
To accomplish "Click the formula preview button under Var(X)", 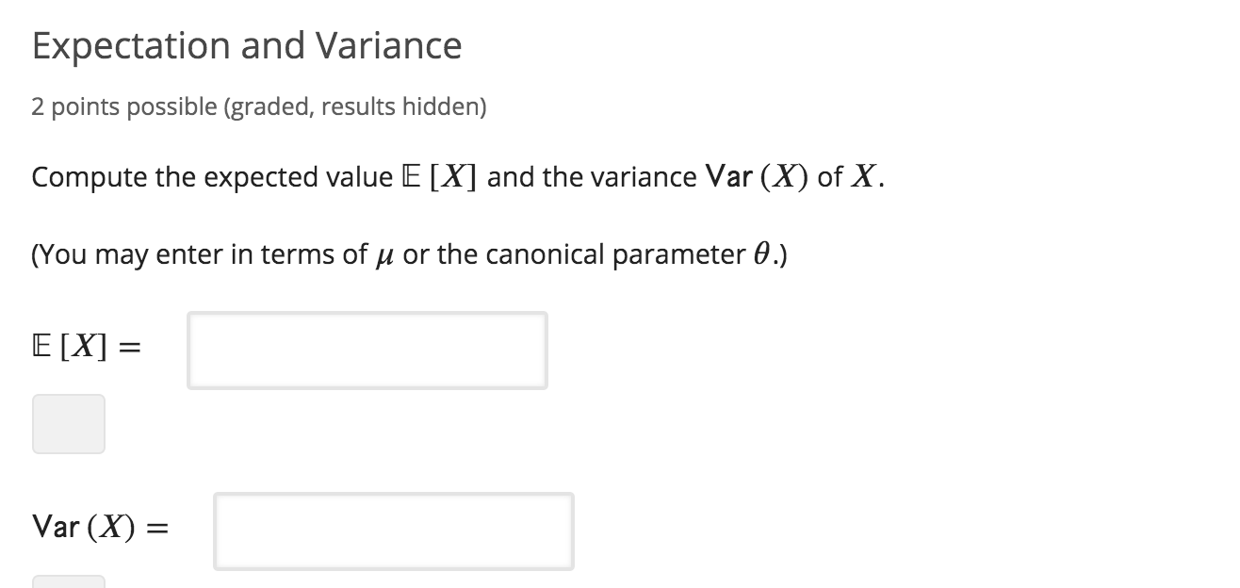I will click(68, 582).
